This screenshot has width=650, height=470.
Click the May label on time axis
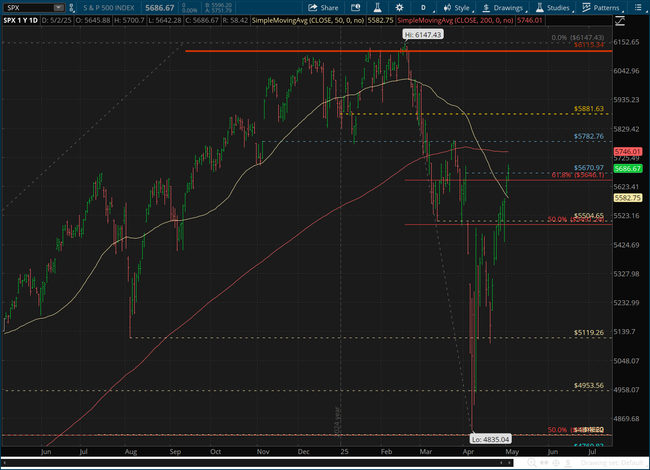click(512, 452)
